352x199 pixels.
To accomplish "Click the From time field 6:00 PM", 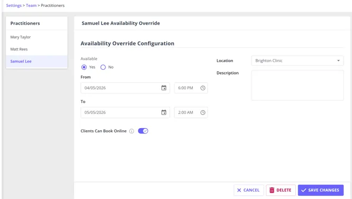I will pyautogui.click(x=191, y=88).
